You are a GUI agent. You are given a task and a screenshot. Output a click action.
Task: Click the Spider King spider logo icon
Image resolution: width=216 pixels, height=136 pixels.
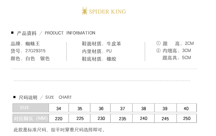click(x=84, y=11)
